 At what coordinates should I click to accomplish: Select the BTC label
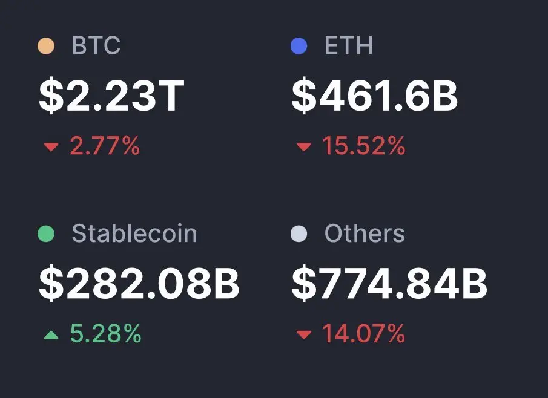pos(96,46)
